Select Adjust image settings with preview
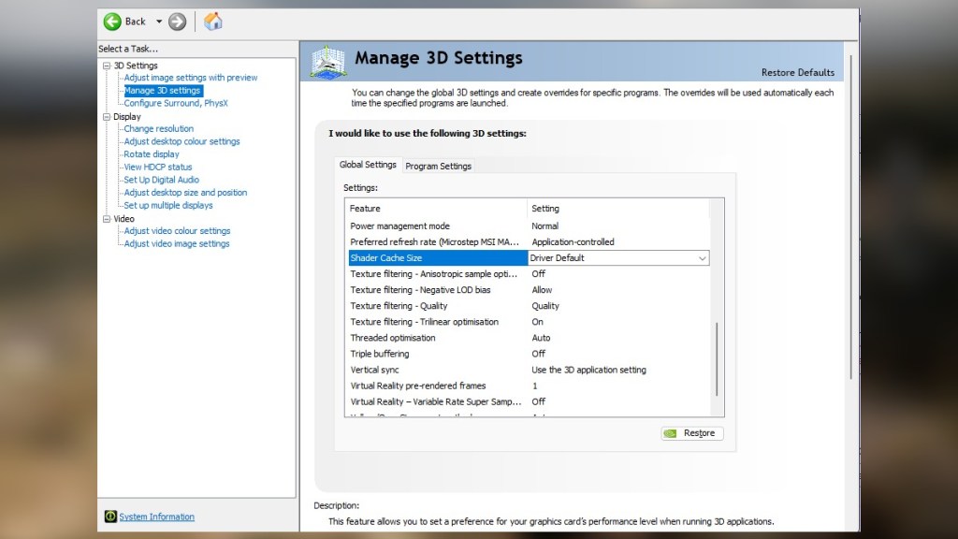 coord(191,78)
